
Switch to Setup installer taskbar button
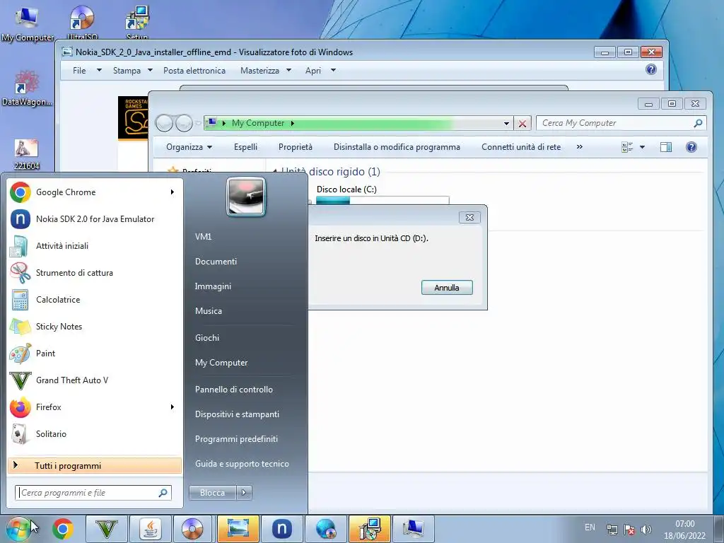click(x=369, y=529)
